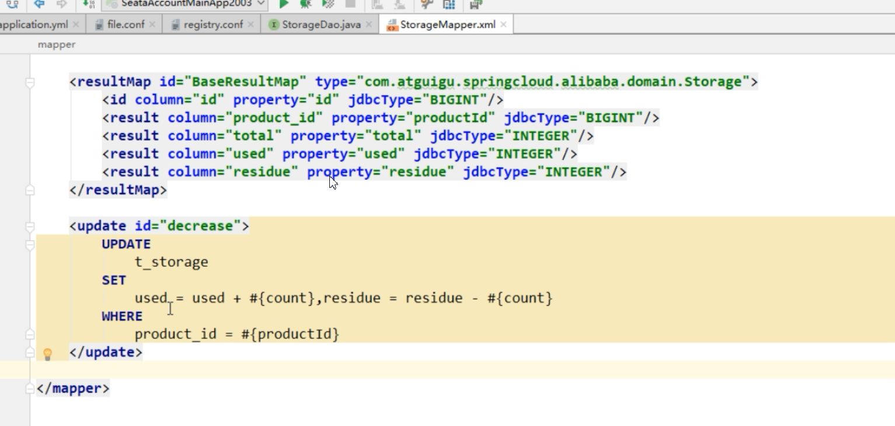This screenshot has width=895, height=426.
Task: Collapse fold marker at </resultMap>
Action: click(x=30, y=190)
